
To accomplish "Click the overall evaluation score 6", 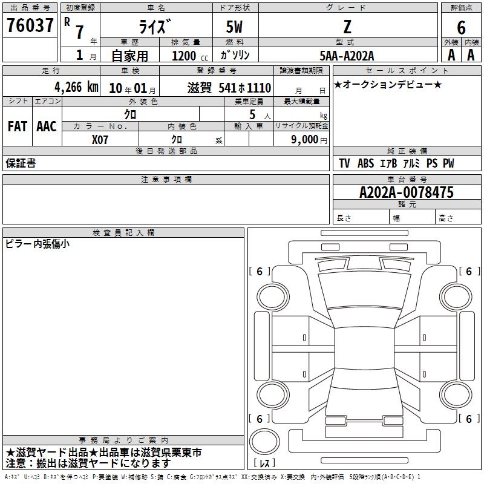I will (461, 27).
